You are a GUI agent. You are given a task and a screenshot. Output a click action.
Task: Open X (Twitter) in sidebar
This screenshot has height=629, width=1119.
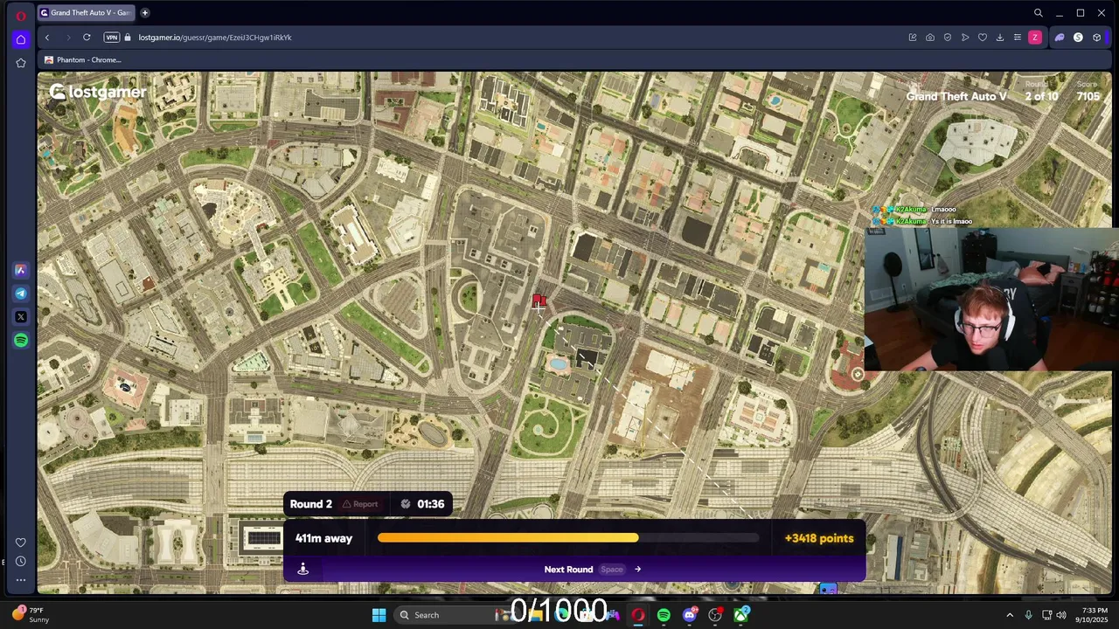point(21,317)
